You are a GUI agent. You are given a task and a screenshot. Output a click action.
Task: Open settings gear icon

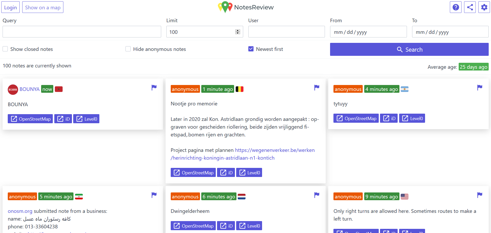pos(484,7)
